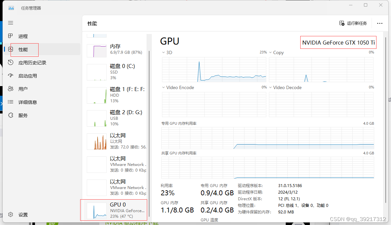Open 应用历史记录 navigation item
391x225 pixels.
42,63
